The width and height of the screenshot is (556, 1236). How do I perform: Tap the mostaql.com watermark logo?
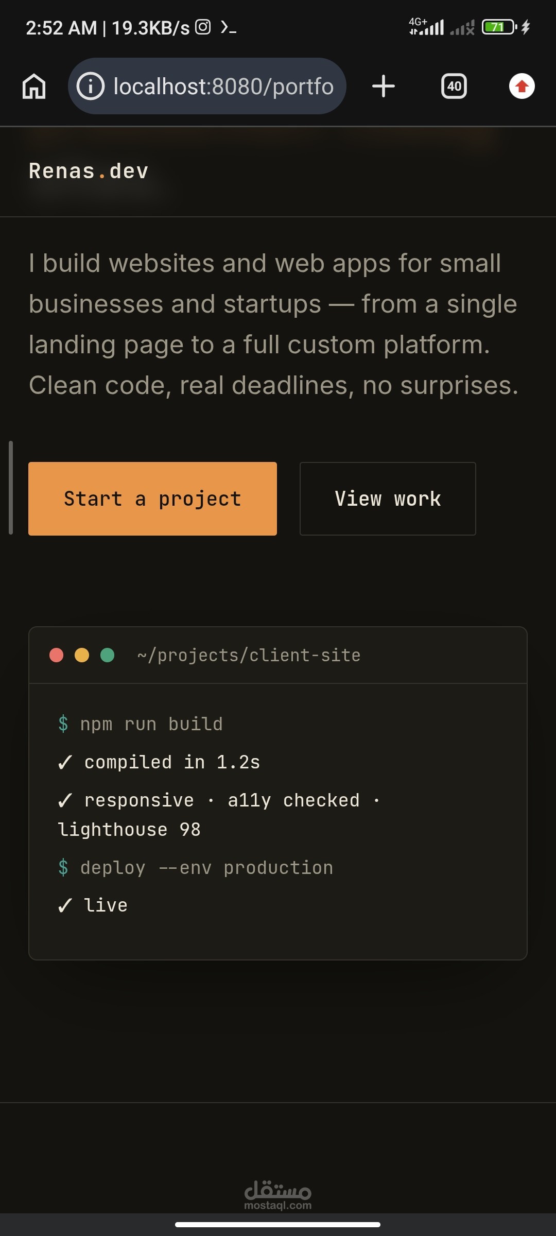278,1195
